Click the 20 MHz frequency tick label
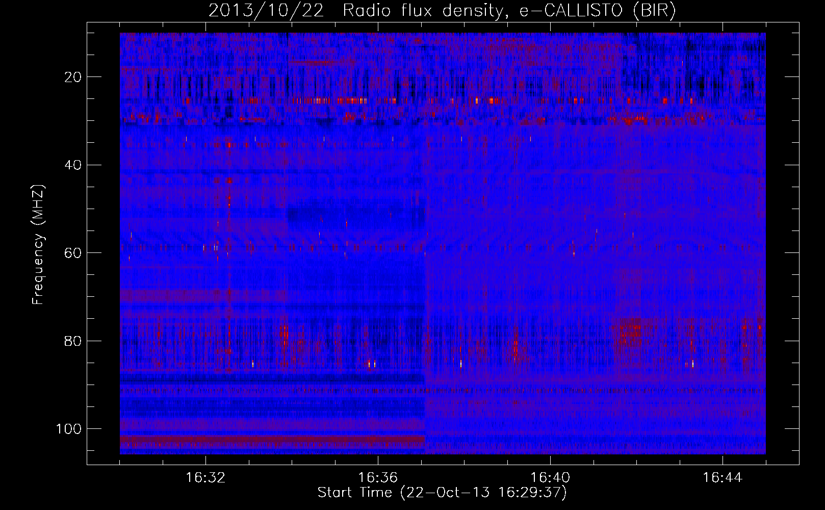This screenshot has height=510, width=825. click(x=73, y=77)
